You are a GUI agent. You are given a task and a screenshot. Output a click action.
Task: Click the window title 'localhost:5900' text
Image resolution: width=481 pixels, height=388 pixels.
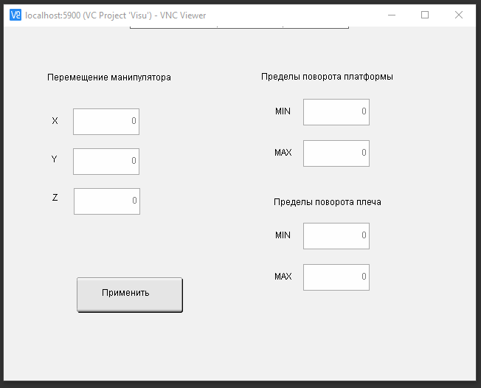tap(53, 15)
